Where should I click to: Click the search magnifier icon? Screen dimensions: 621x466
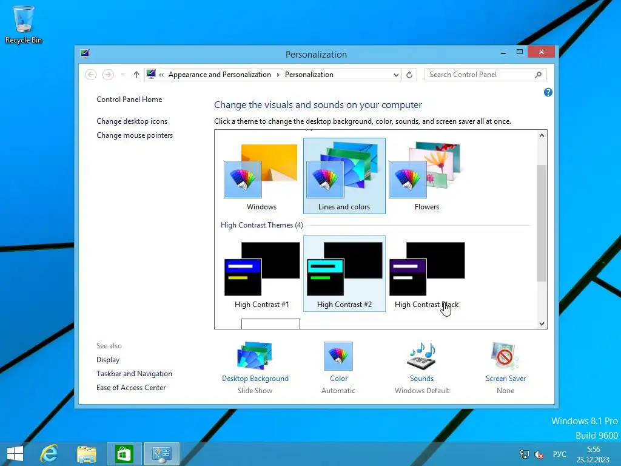(539, 75)
